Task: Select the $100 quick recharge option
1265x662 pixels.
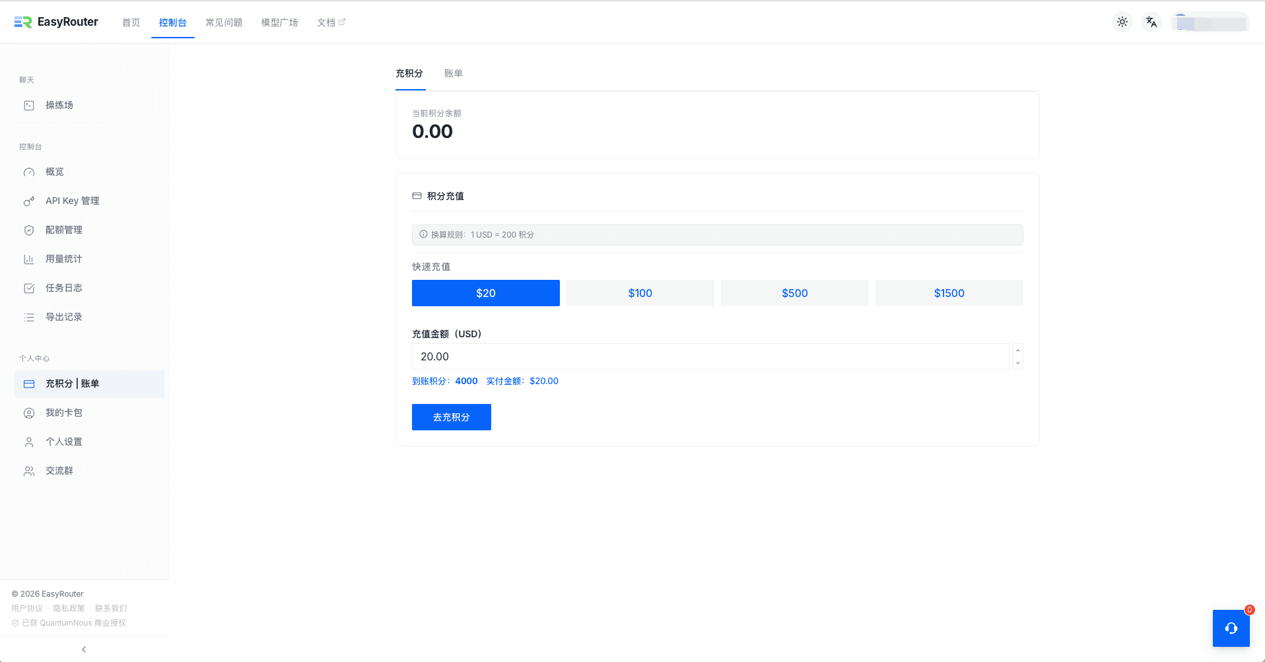Action: 640,293
